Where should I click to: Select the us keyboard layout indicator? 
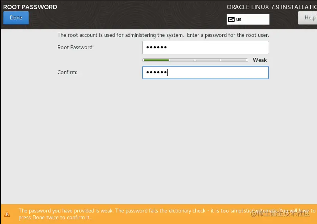(248, 19)
